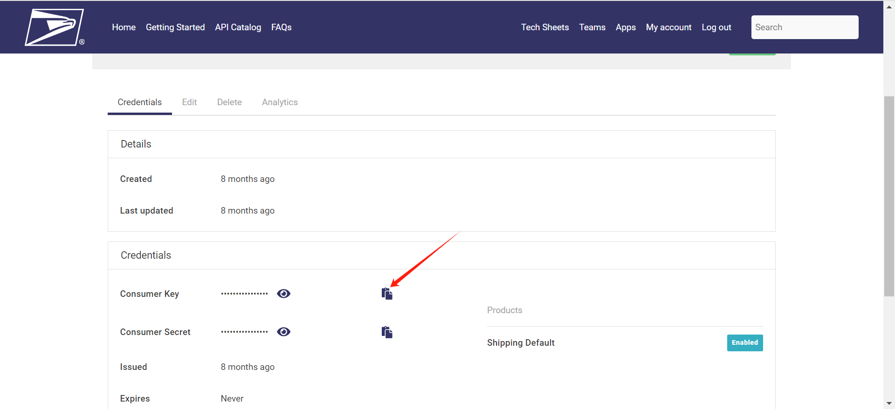Reveal the hidden Consumer Key value
The image size is (895, 409).
point(283,294)
